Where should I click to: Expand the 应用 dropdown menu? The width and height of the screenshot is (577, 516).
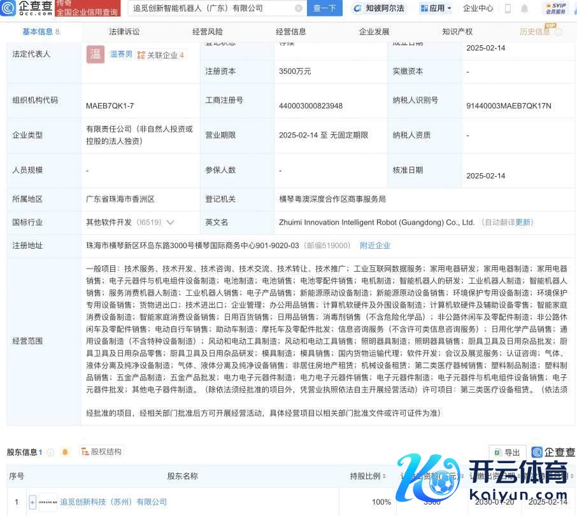click(436, 8)
